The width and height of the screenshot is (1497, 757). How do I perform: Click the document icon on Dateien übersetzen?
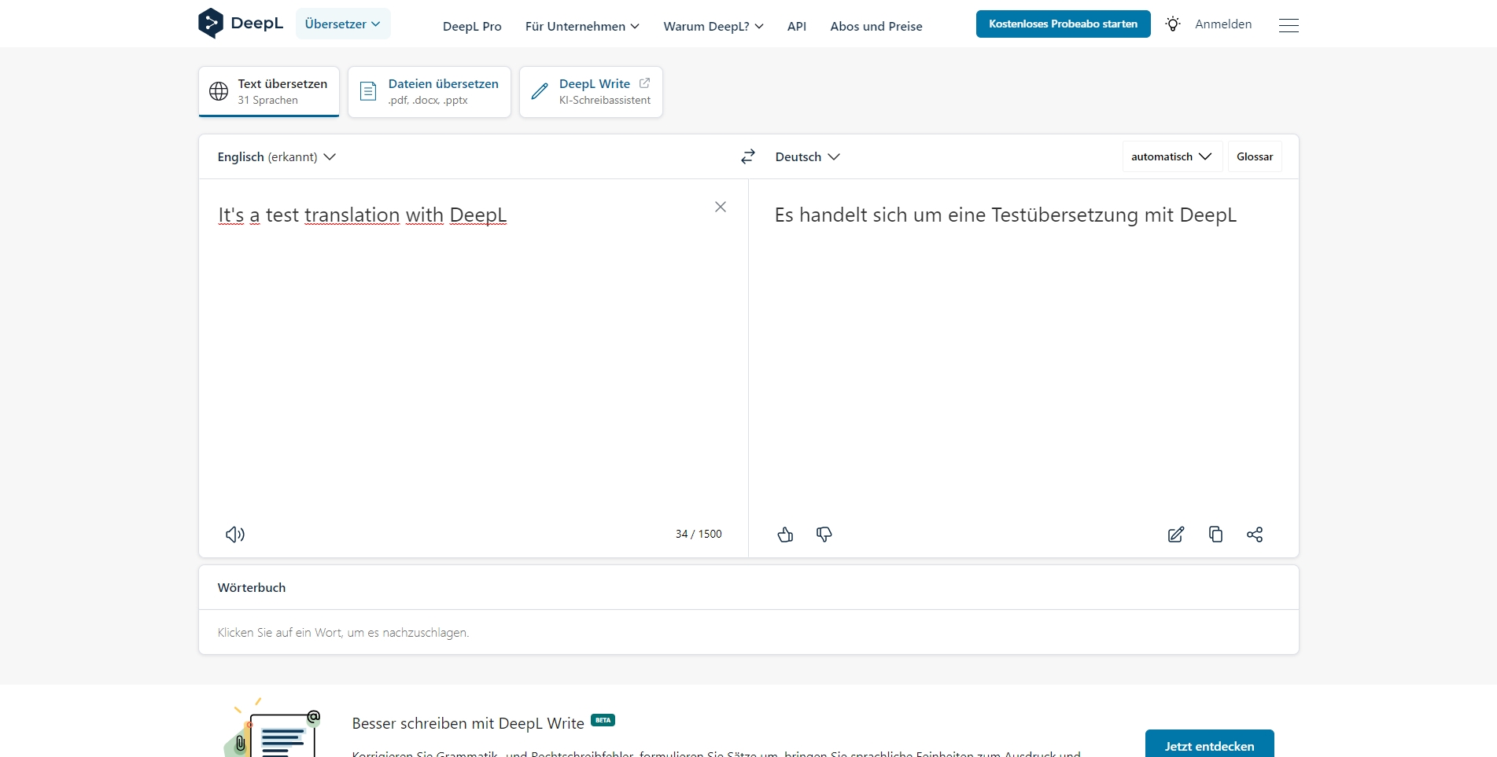click(368, 91)
